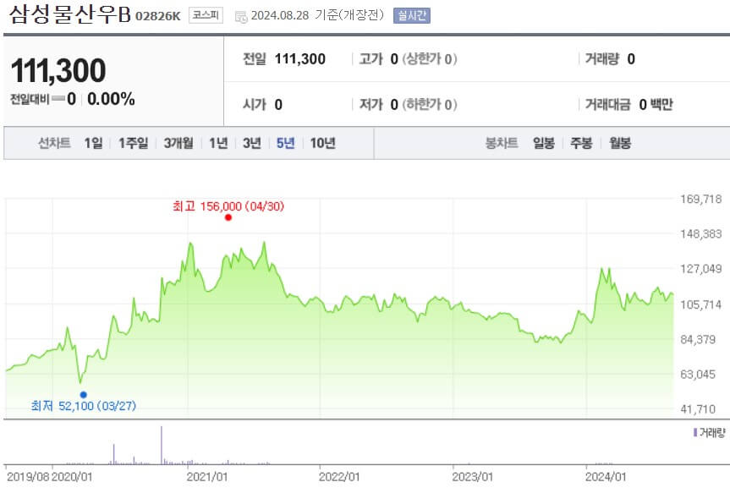The image size is (730, 493).
Task: Click the 2024/01 axis label
Action: pos(606,477)
